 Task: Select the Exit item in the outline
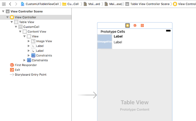click(15, 70)
